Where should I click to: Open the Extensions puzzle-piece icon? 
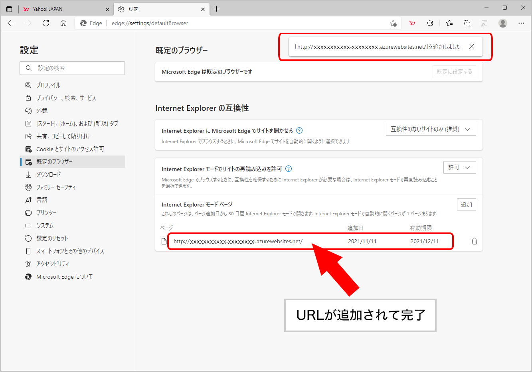430,23
